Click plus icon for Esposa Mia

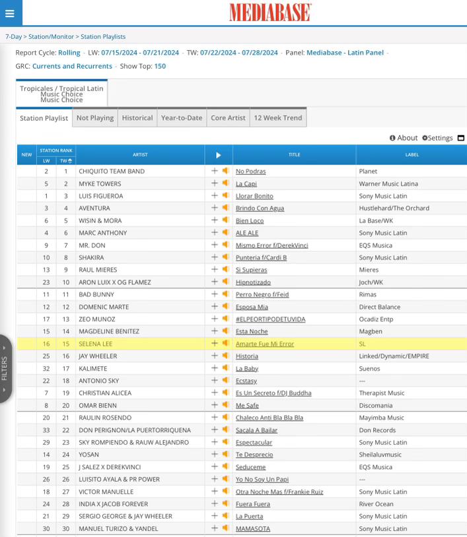[215, 306]
